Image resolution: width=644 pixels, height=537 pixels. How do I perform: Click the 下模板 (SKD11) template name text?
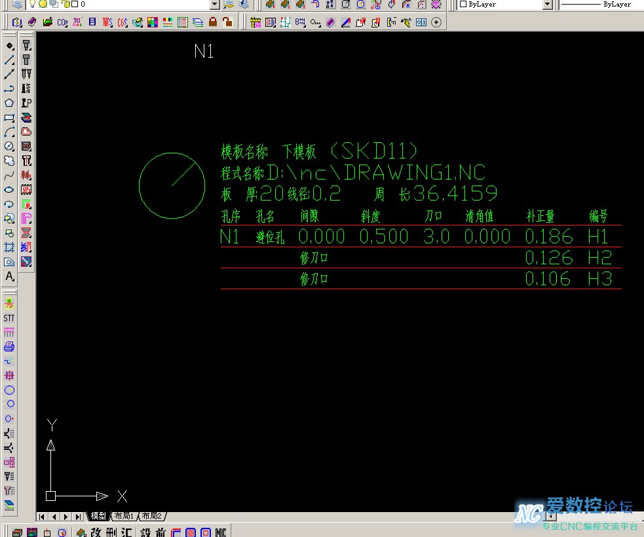350,151
